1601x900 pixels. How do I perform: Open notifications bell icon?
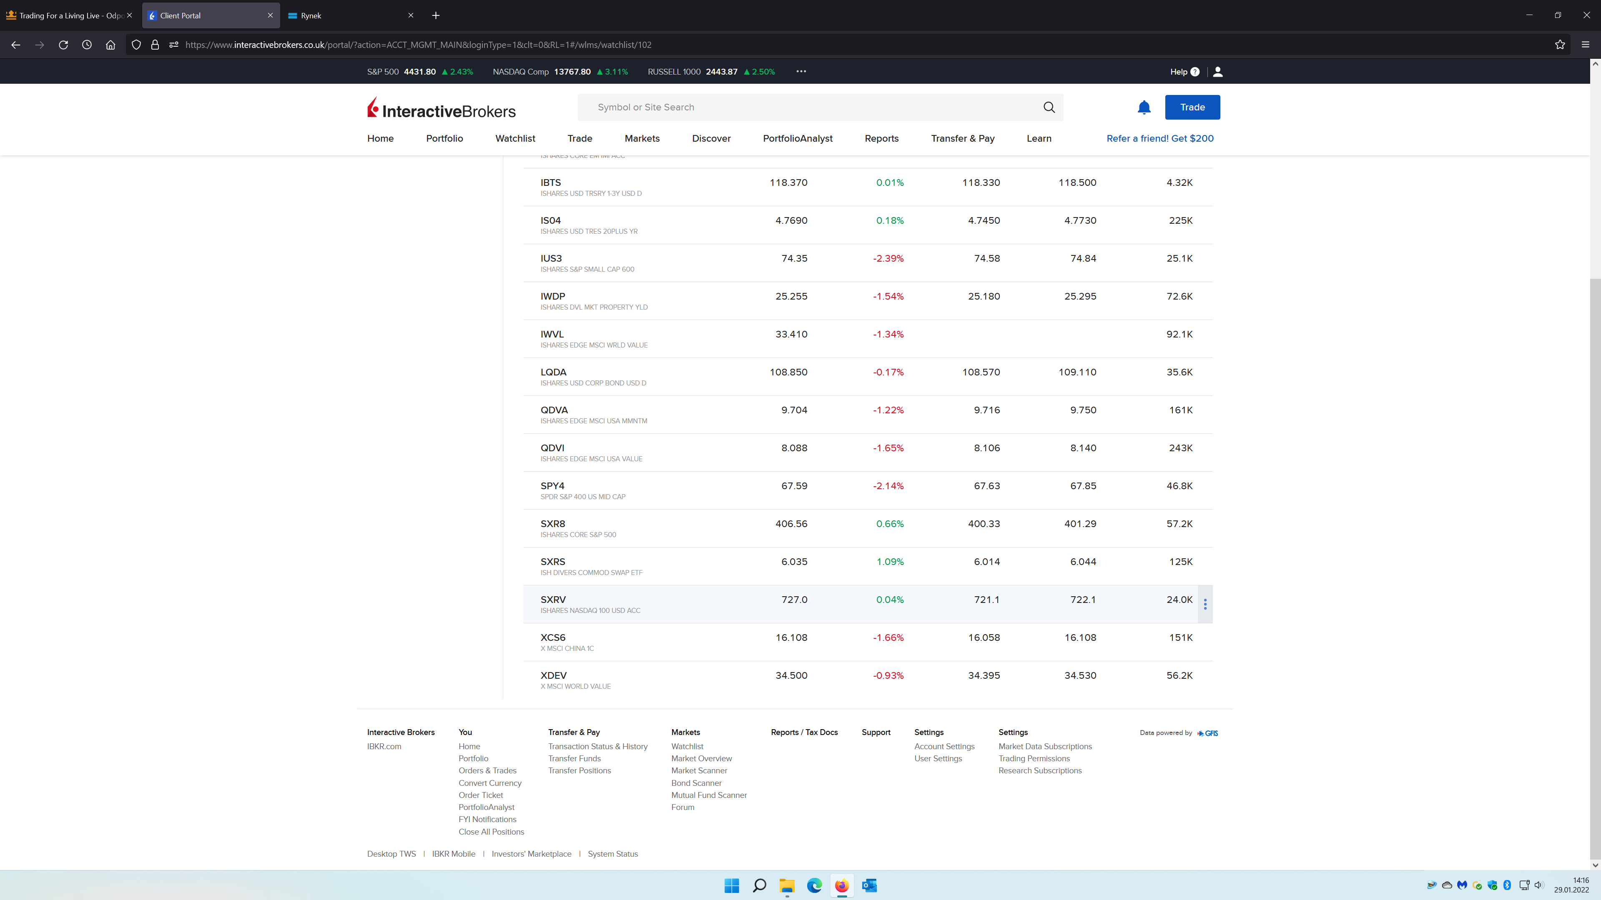pyautogui.click(x=1144, y=107)
